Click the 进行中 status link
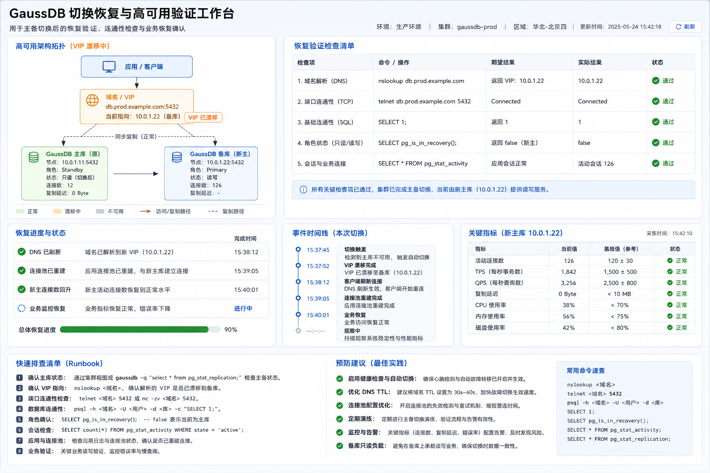The image size is (710, 473). [243, 309]
